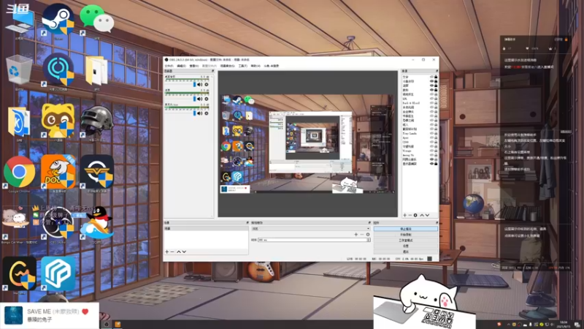584x329 pixels.
Task: Click the Exit (退出) button in Controls
Action: coord(406,252)
